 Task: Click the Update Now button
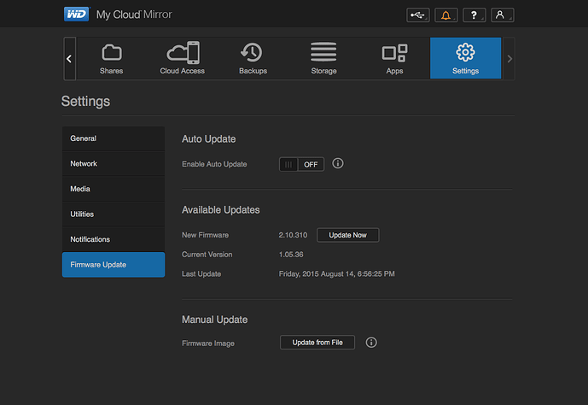(347, 235)
